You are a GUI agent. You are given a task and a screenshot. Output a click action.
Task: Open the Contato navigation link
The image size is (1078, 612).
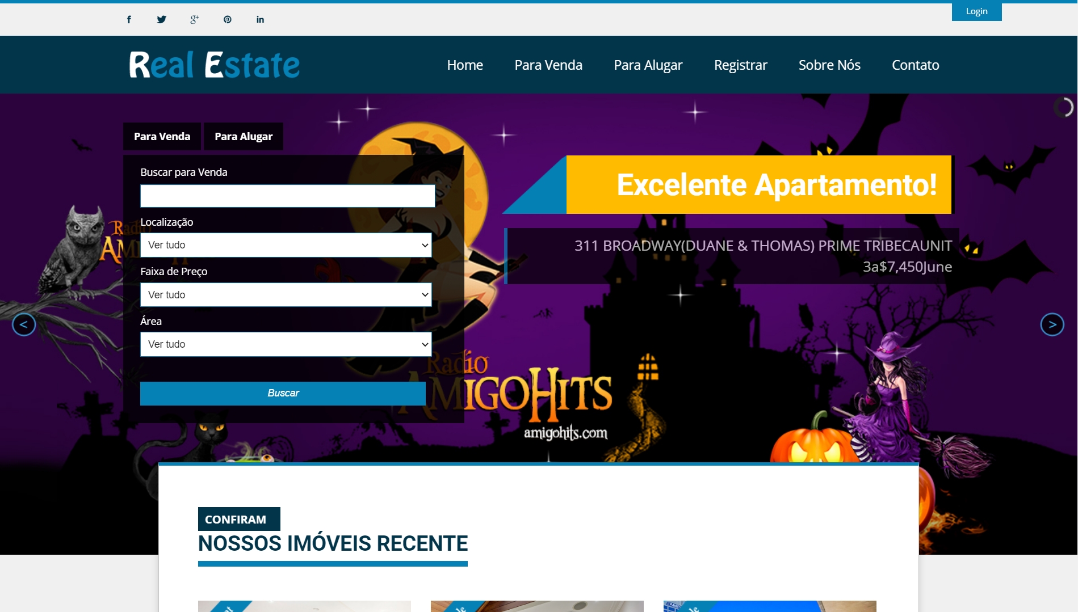click(x=915, y=65)
